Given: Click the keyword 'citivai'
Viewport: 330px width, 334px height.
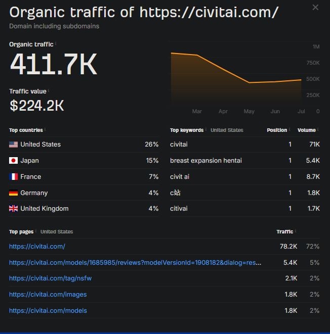Looking at the screenshot, I should coord(179,209).
